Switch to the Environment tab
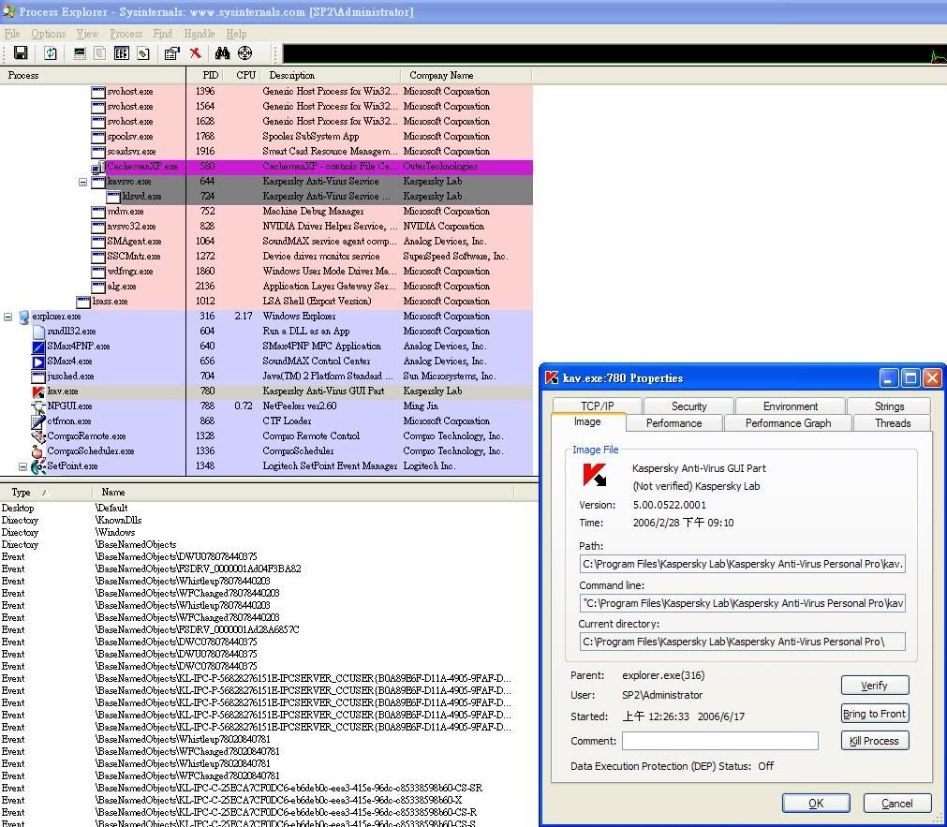Viewport: 947px width, 827px height. (x=790, y=406)
